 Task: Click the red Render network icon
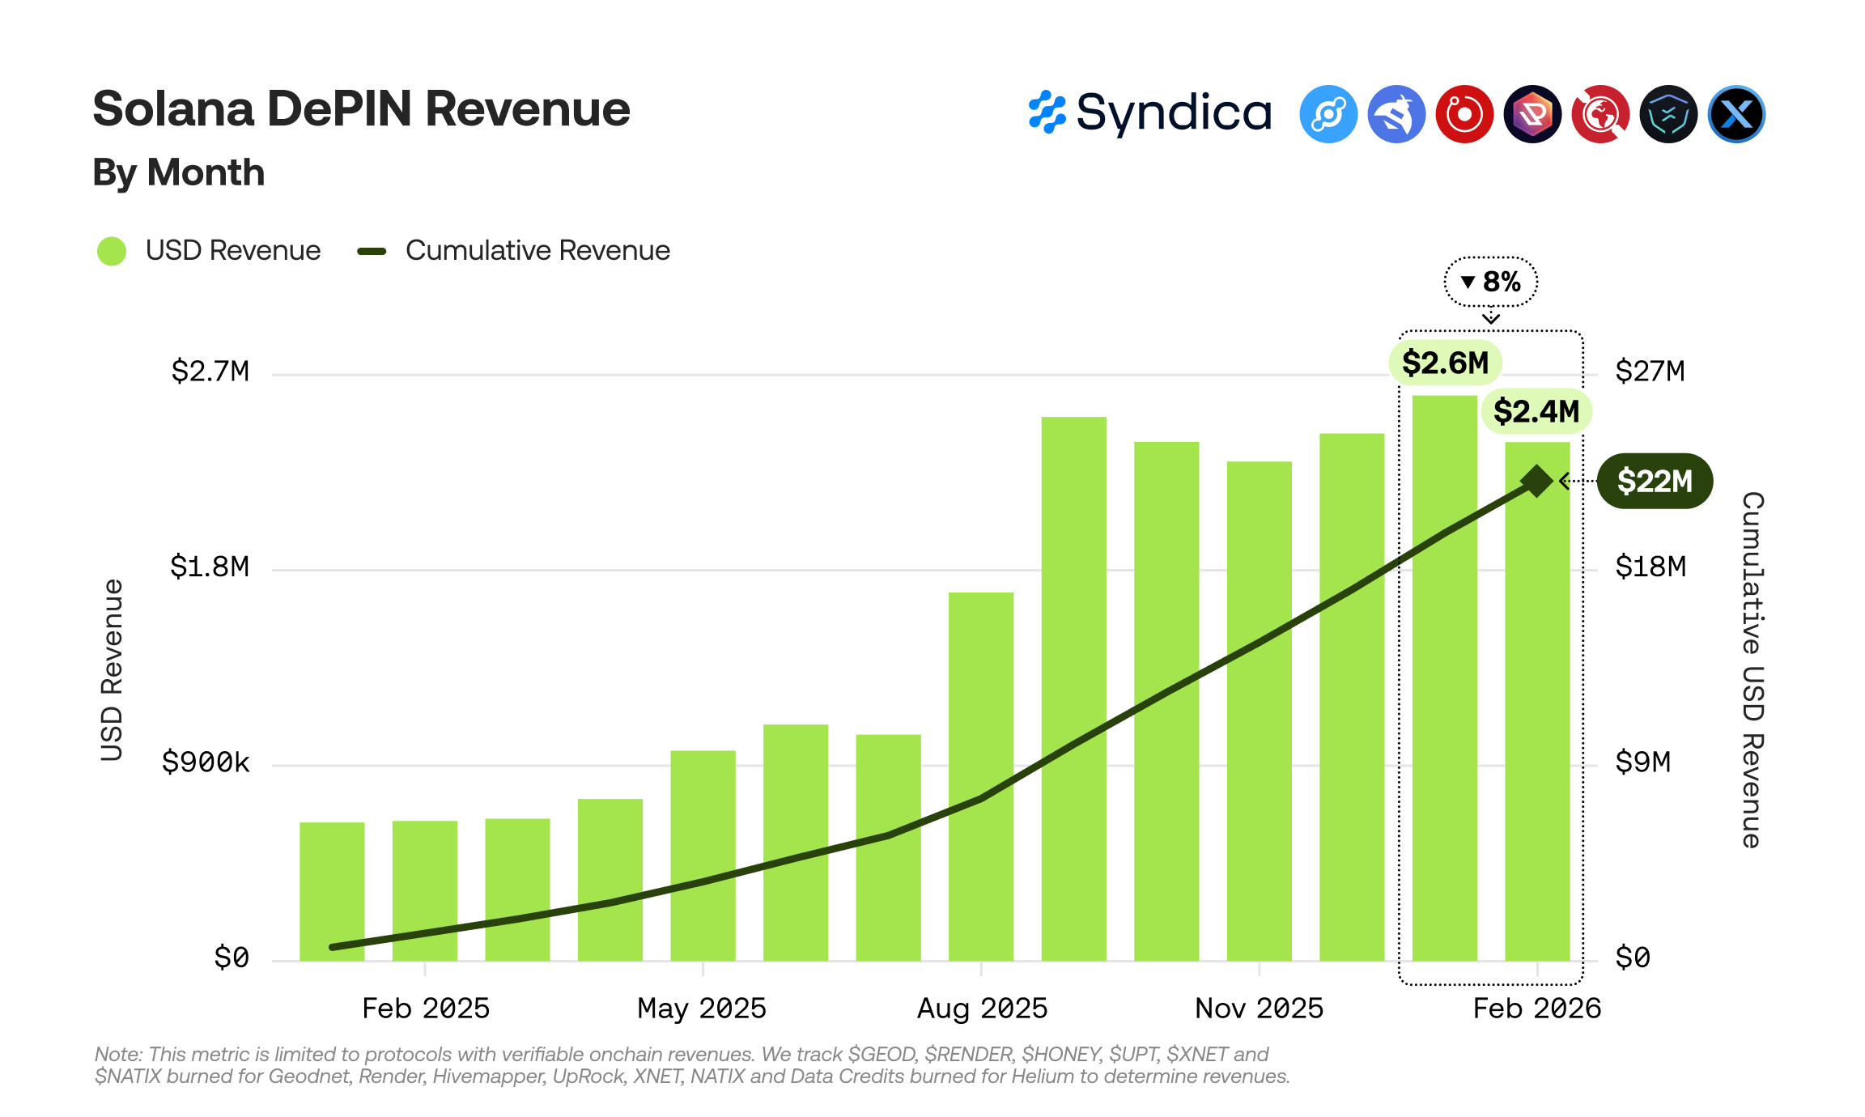pos(1464,114)
